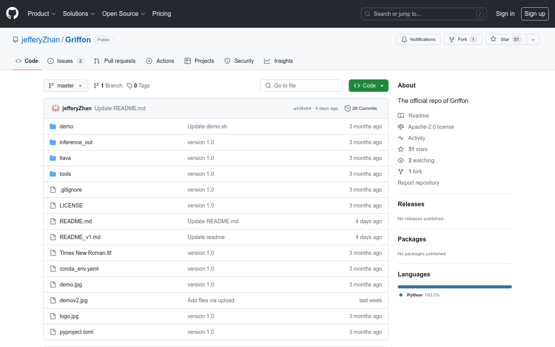555x347 pixels.
Task: Click the LICENSE file icon
Action: pyautogui.click(x=53, y=206)
